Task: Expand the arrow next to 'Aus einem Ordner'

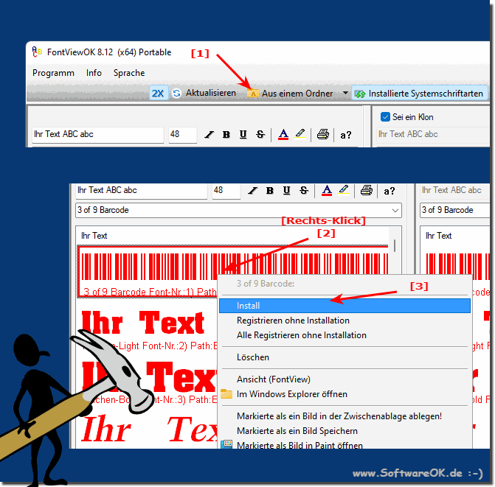Action: tap(345, 93)
